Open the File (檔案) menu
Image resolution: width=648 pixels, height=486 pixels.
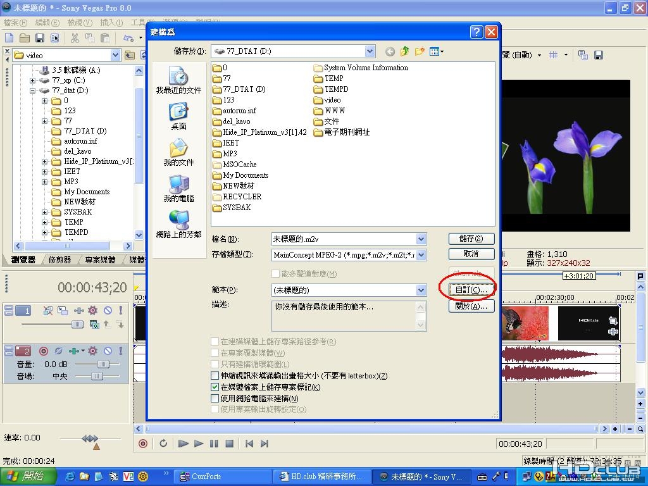(15, 22)
